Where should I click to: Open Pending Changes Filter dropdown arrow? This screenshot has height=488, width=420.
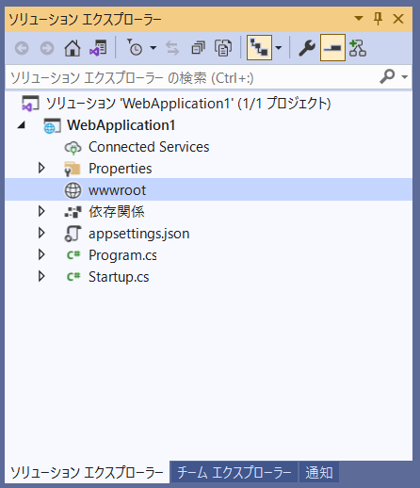tap(153, 48)
